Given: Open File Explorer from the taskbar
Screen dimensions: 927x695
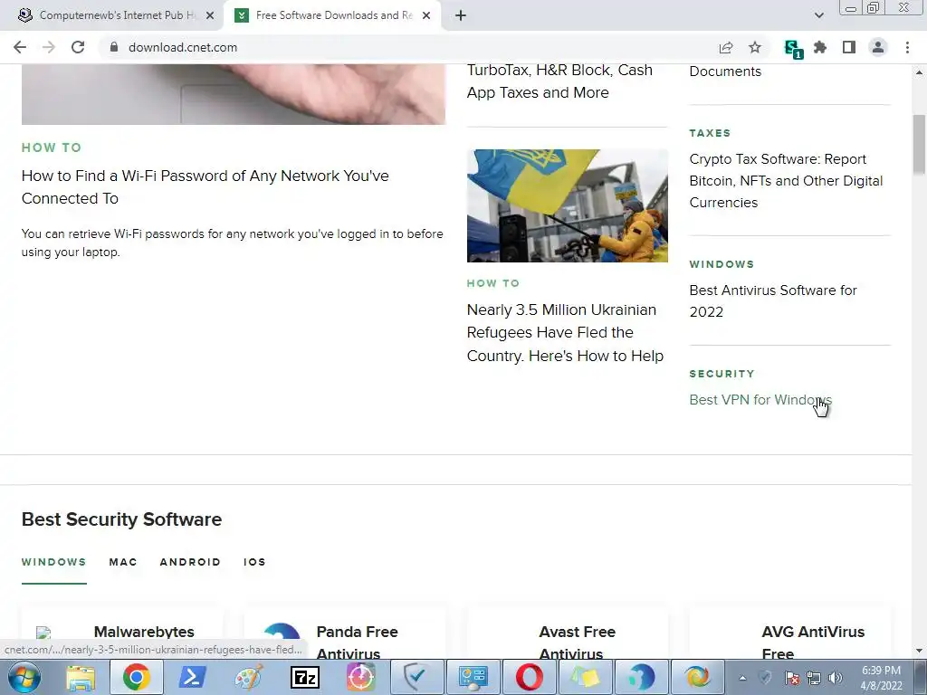Looking at the screenshot, I should tap(81, 677).
